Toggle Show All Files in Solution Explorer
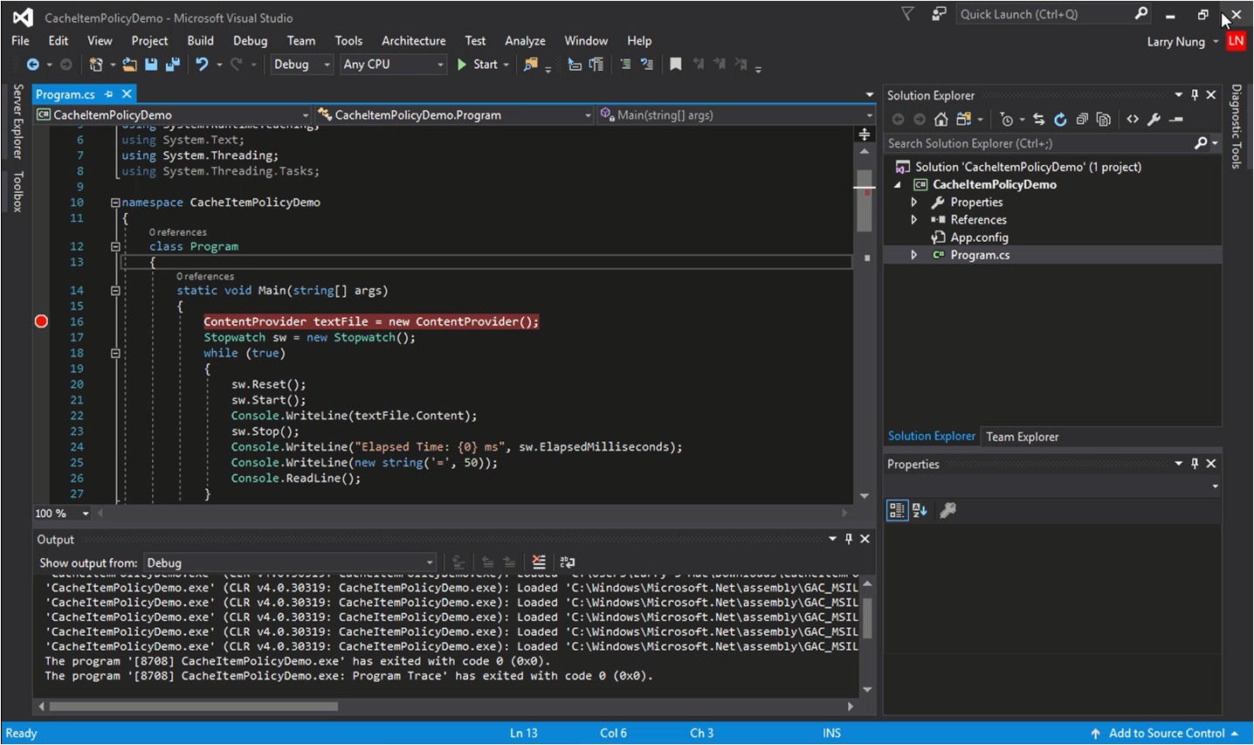The image size is (1254, 745). [x=1103, y=120]
